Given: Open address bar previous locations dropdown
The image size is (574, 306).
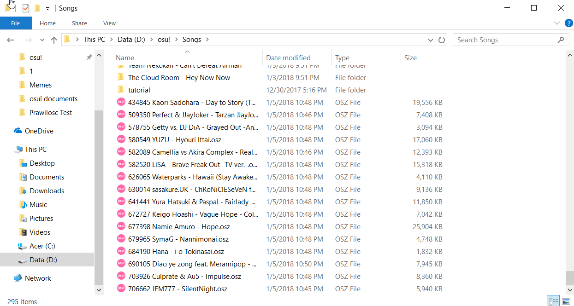Looking at the screenshot, I should click(x=431, y=40).
